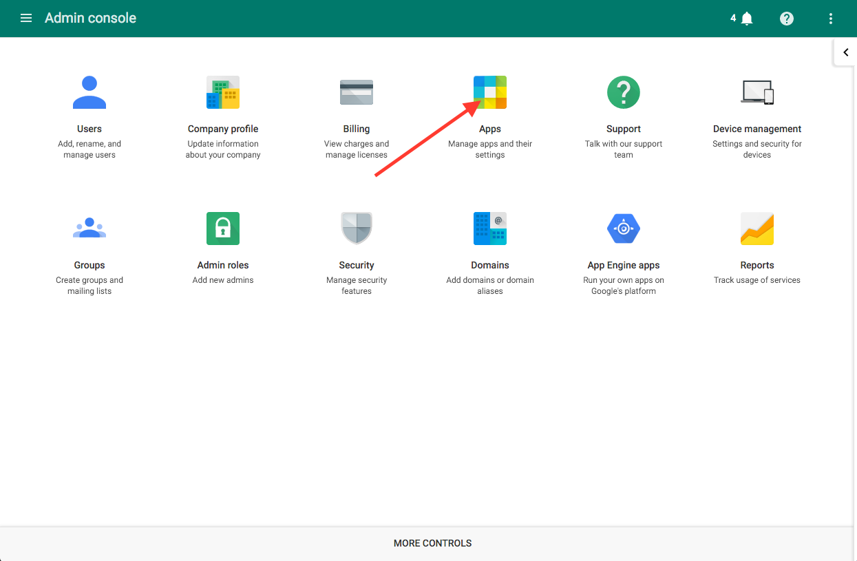Open the Device management icon

click(x=757, y=92)
